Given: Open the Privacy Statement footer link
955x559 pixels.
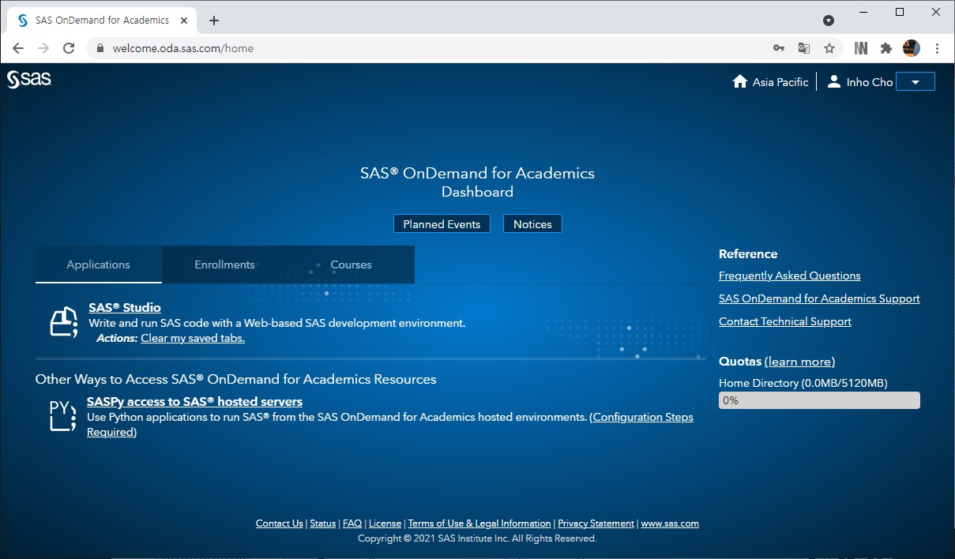Looking at the screenshot, I should coord(596,523).
